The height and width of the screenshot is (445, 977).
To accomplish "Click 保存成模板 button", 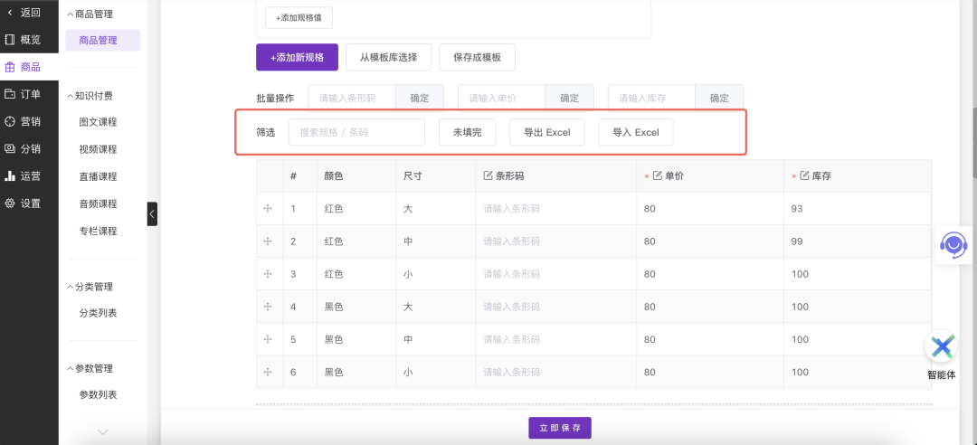I will coord(478,57).
